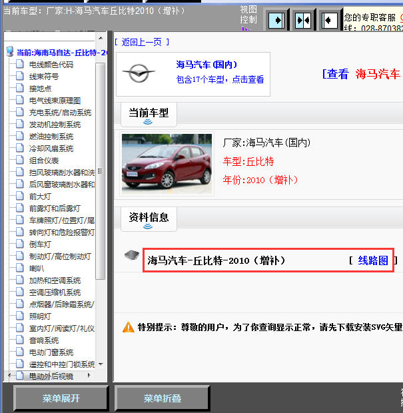Open 电动外后视镜 tree item
Viewport: 403px width, 413px height.
(x=51, y=376)
